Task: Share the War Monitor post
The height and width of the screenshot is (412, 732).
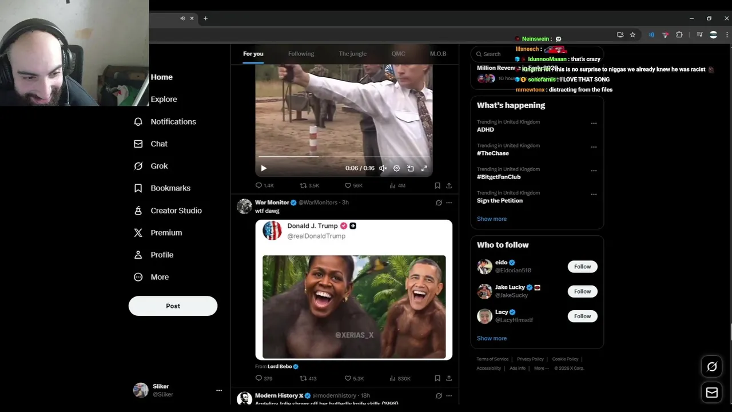Action: pos(449,378)
